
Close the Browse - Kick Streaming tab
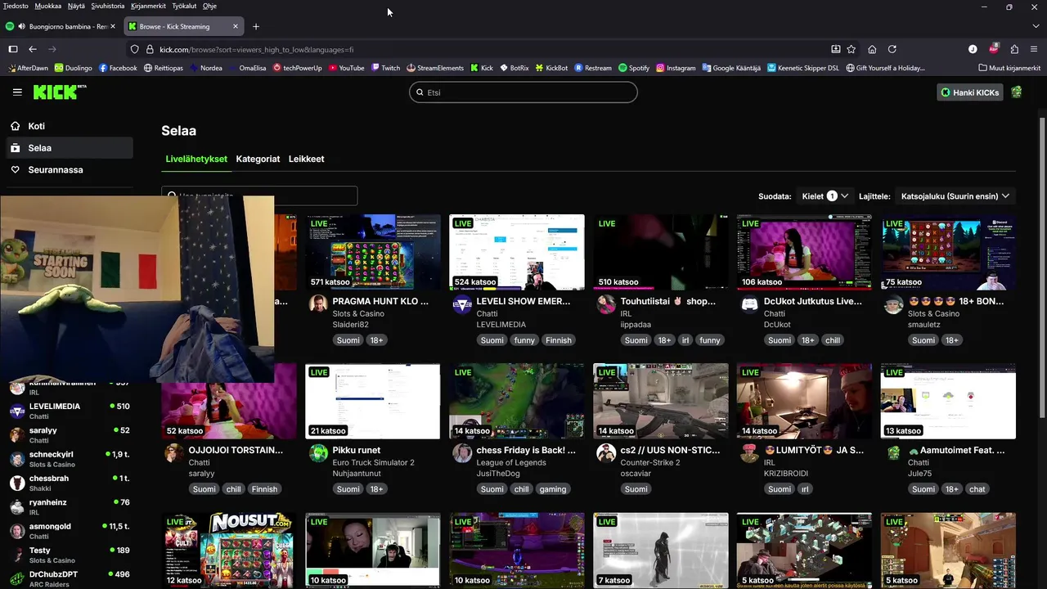click(x=236, y=26)
